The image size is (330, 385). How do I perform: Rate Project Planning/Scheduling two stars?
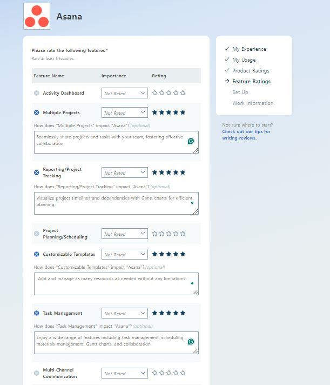(161, 233)
